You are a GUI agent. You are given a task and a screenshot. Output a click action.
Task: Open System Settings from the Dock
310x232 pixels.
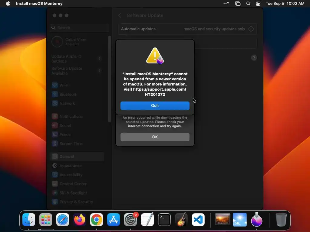pyautogui.click(x=130, y=220)
